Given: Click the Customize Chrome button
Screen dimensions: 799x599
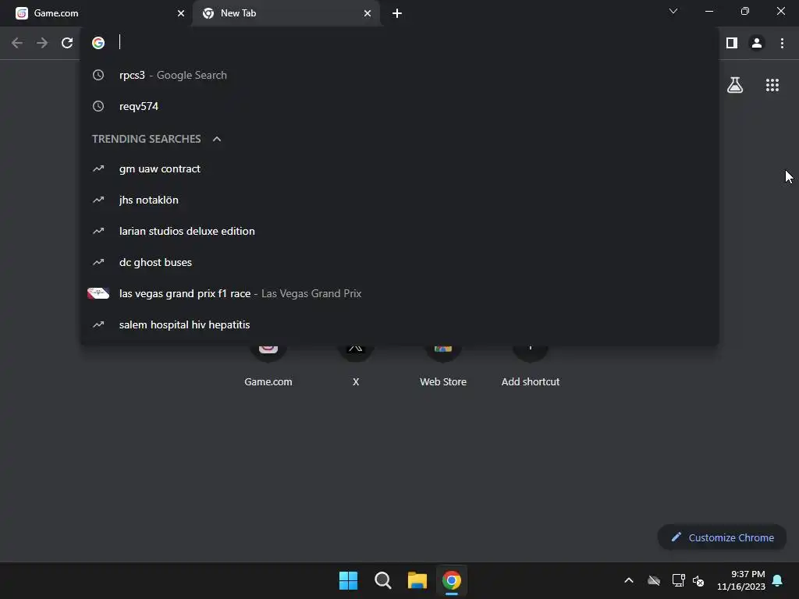Looking at the screenshot, I should (x=722, y=537).
